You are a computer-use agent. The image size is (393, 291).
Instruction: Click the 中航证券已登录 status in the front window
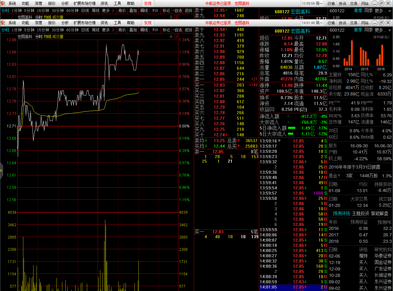point(218,23)
